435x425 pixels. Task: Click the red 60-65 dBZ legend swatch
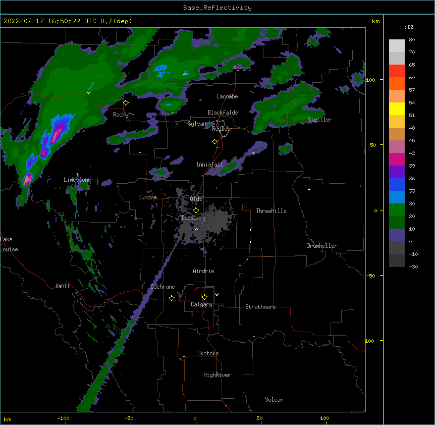[x=397, y=71]
